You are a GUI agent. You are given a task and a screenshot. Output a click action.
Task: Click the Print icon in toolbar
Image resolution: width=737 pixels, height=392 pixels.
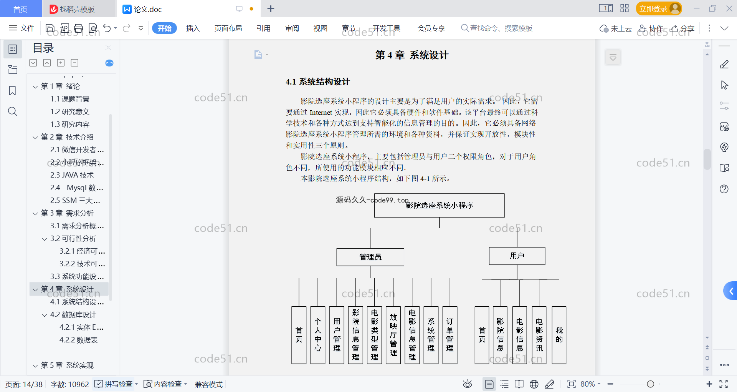point(78,28)
